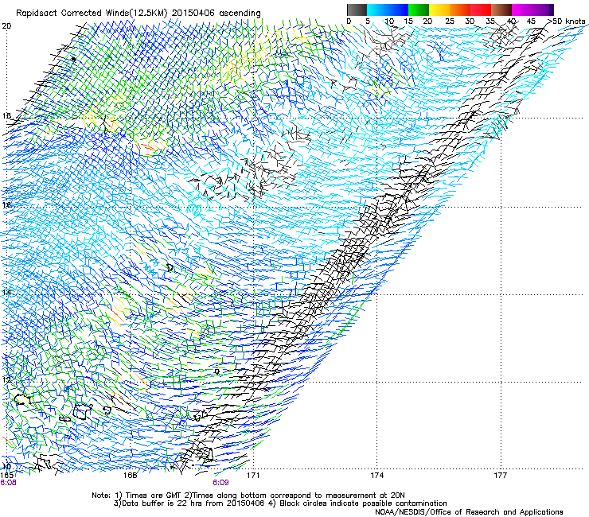Click longitude label '177' on bottom axis

pyautogui.click(x=500, y=476)
